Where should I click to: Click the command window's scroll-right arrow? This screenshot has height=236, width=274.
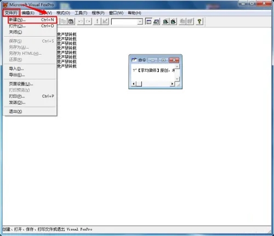(172, 84)
